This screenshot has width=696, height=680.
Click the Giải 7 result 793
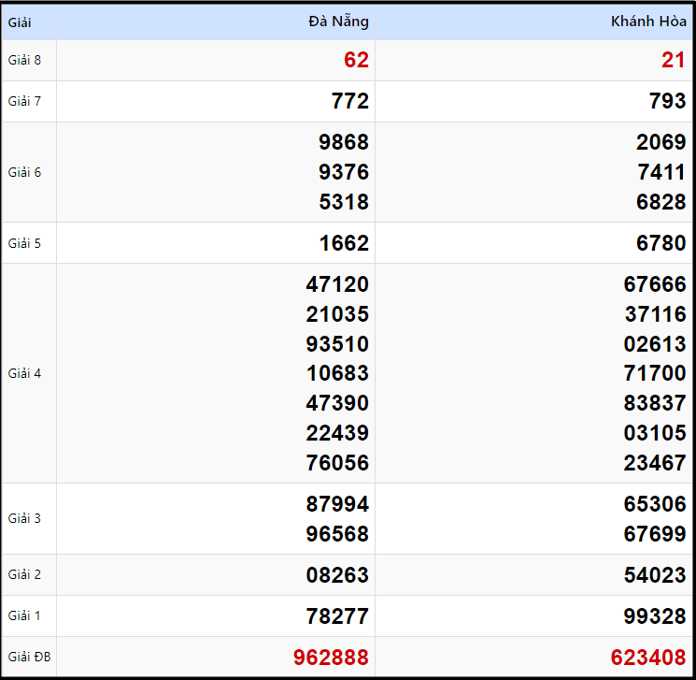coord(668,101)
